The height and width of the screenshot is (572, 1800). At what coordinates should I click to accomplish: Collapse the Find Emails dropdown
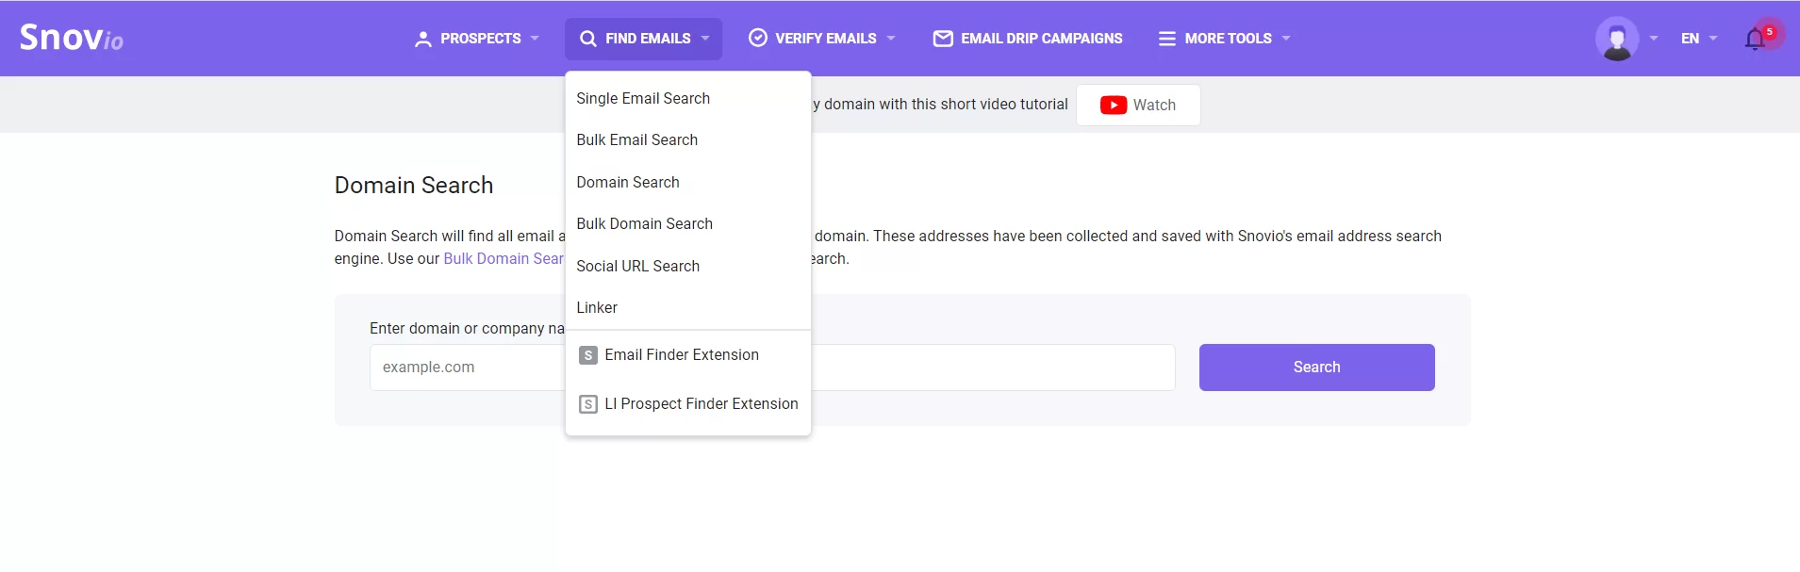point(644,39)
